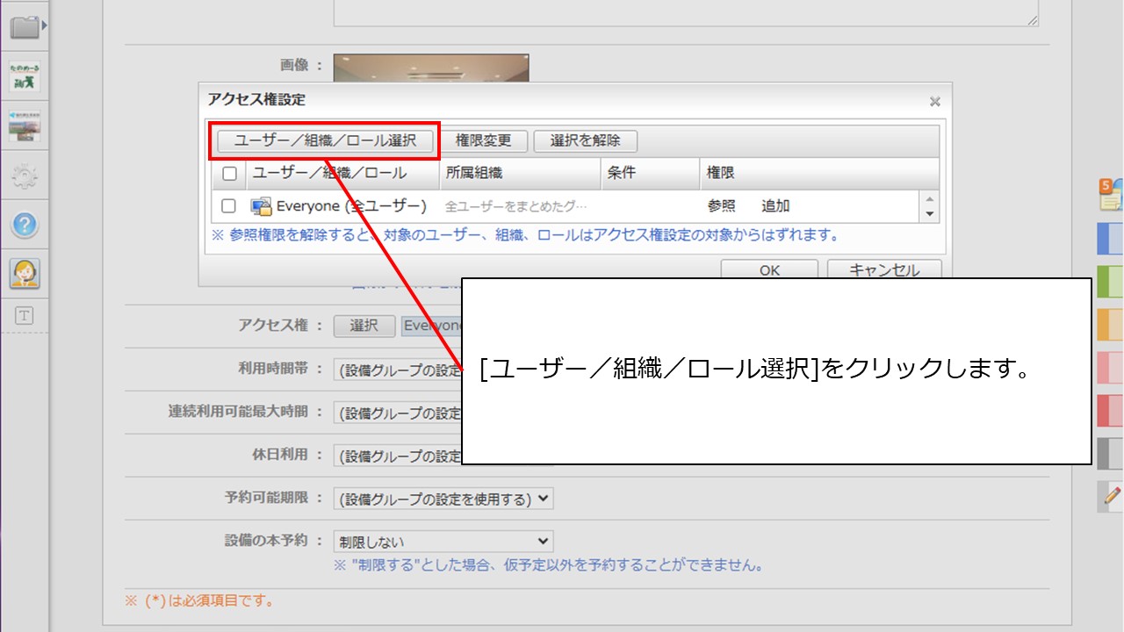Viewport: 1124px width, 632px height.
Task: Click the 選択を解除 button
Action: point(585,140)
